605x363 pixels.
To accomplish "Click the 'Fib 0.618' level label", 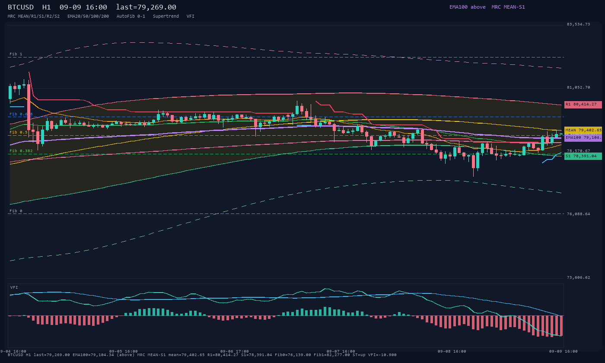I will coord(21,114).
